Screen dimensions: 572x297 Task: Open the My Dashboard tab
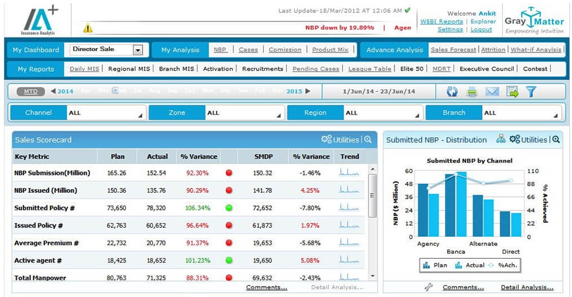tap(36, 50)
